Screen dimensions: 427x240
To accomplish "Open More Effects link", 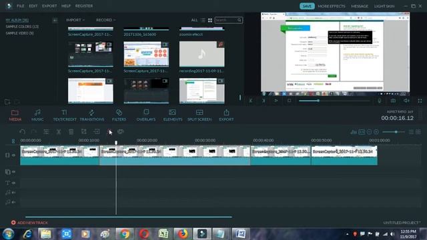I will (332, 6).
